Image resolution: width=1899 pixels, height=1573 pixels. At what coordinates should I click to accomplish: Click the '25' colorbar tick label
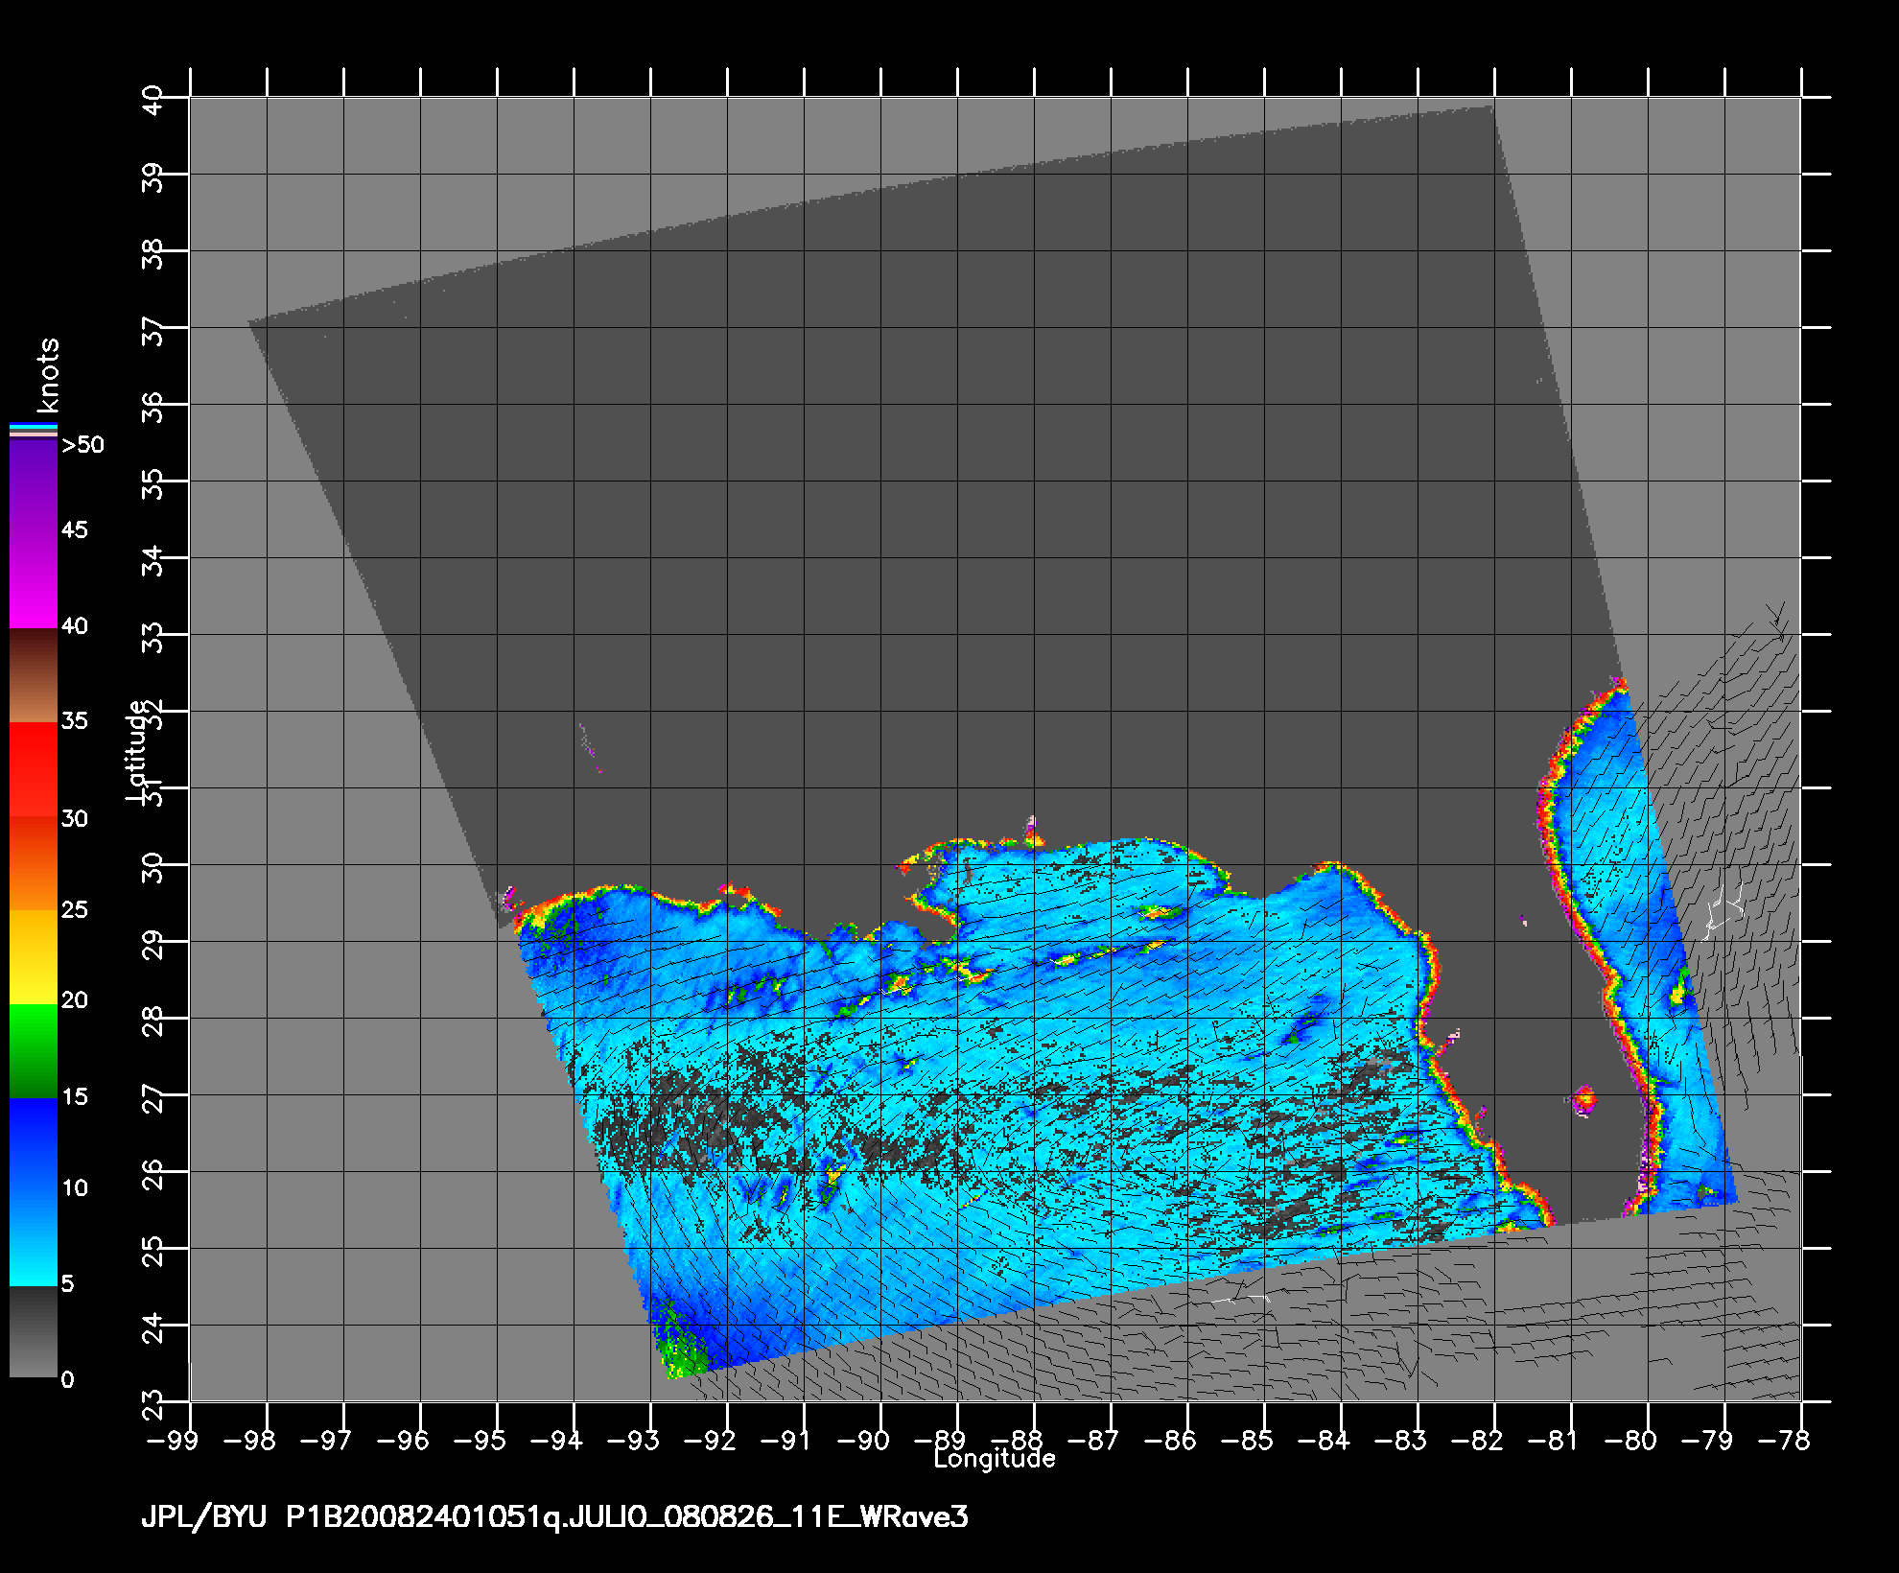point(74,909)
